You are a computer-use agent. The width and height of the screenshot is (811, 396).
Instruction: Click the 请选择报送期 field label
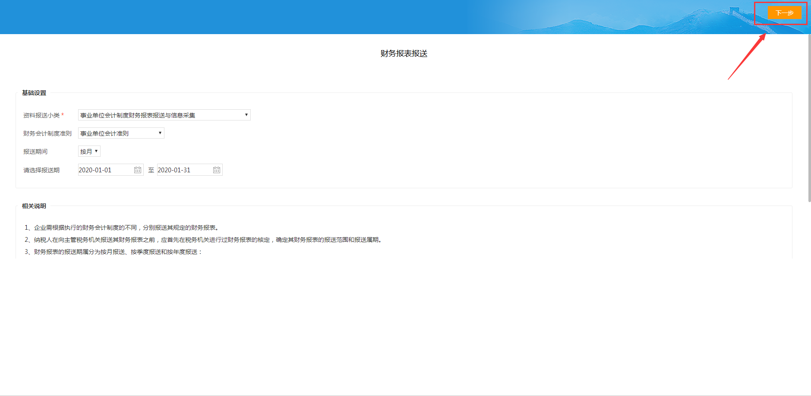tap(41, 170)
